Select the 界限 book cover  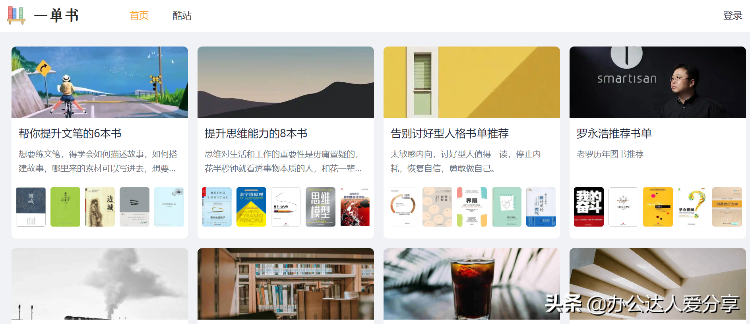(472, 207)
